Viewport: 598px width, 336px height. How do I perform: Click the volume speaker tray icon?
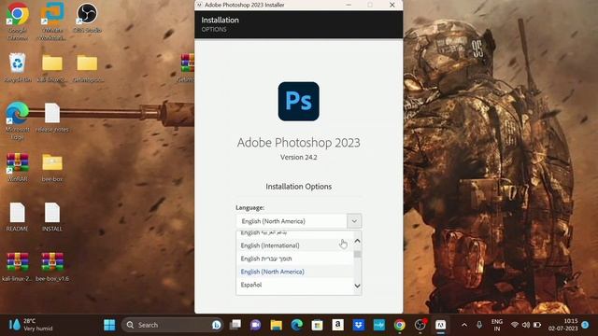(526, 325)
